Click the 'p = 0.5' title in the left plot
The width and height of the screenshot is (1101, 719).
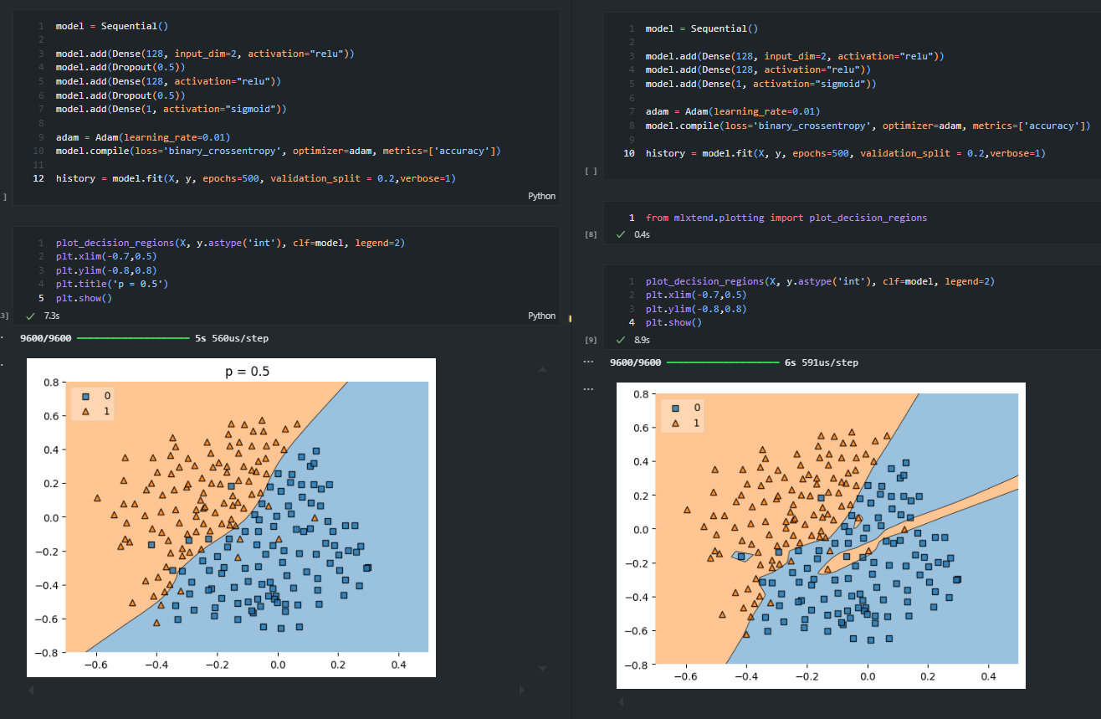(x=247, y=372)
